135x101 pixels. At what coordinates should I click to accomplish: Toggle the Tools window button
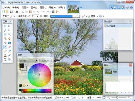pos(111,7)
